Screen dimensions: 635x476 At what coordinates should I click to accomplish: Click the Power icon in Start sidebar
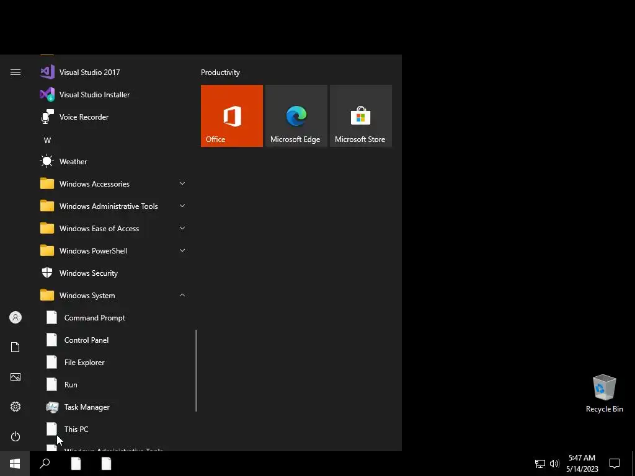(16, 436)
